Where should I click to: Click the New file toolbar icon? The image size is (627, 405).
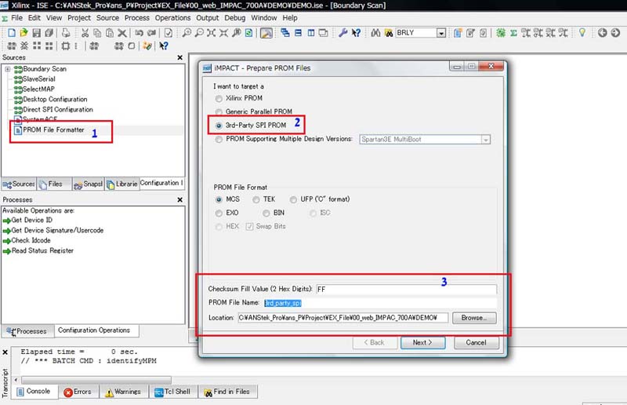[12, 33]
